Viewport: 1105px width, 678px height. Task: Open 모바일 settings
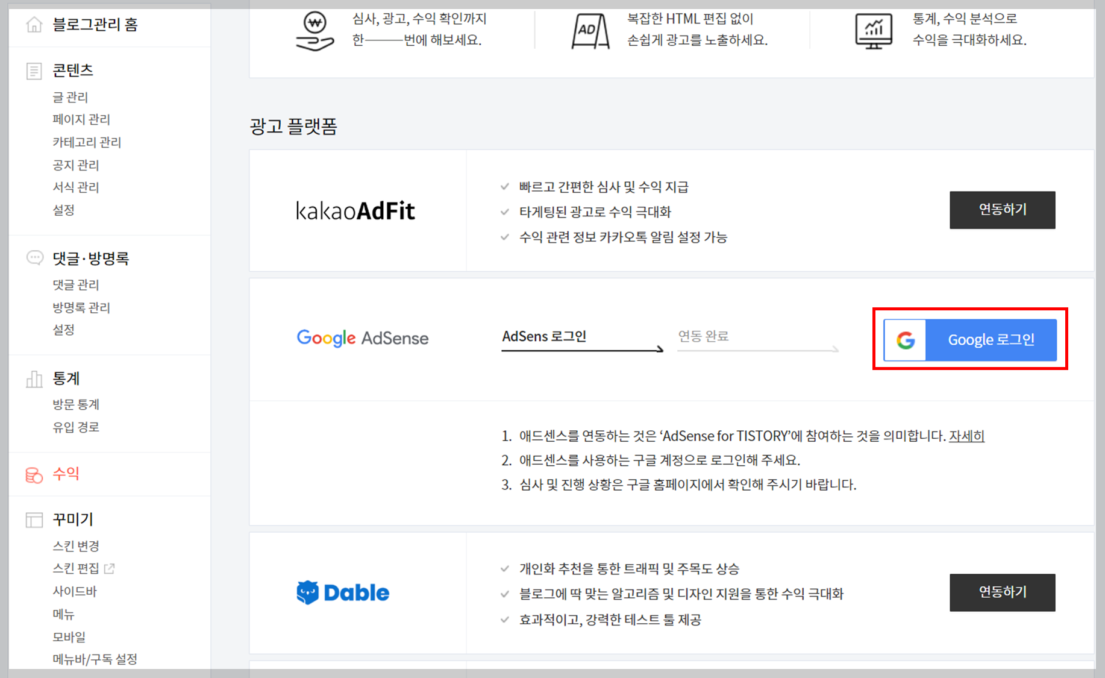click(x=69, y=637)
